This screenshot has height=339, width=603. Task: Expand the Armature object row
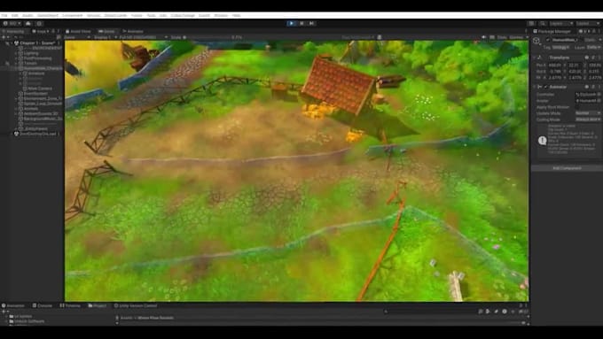(20, 73)
